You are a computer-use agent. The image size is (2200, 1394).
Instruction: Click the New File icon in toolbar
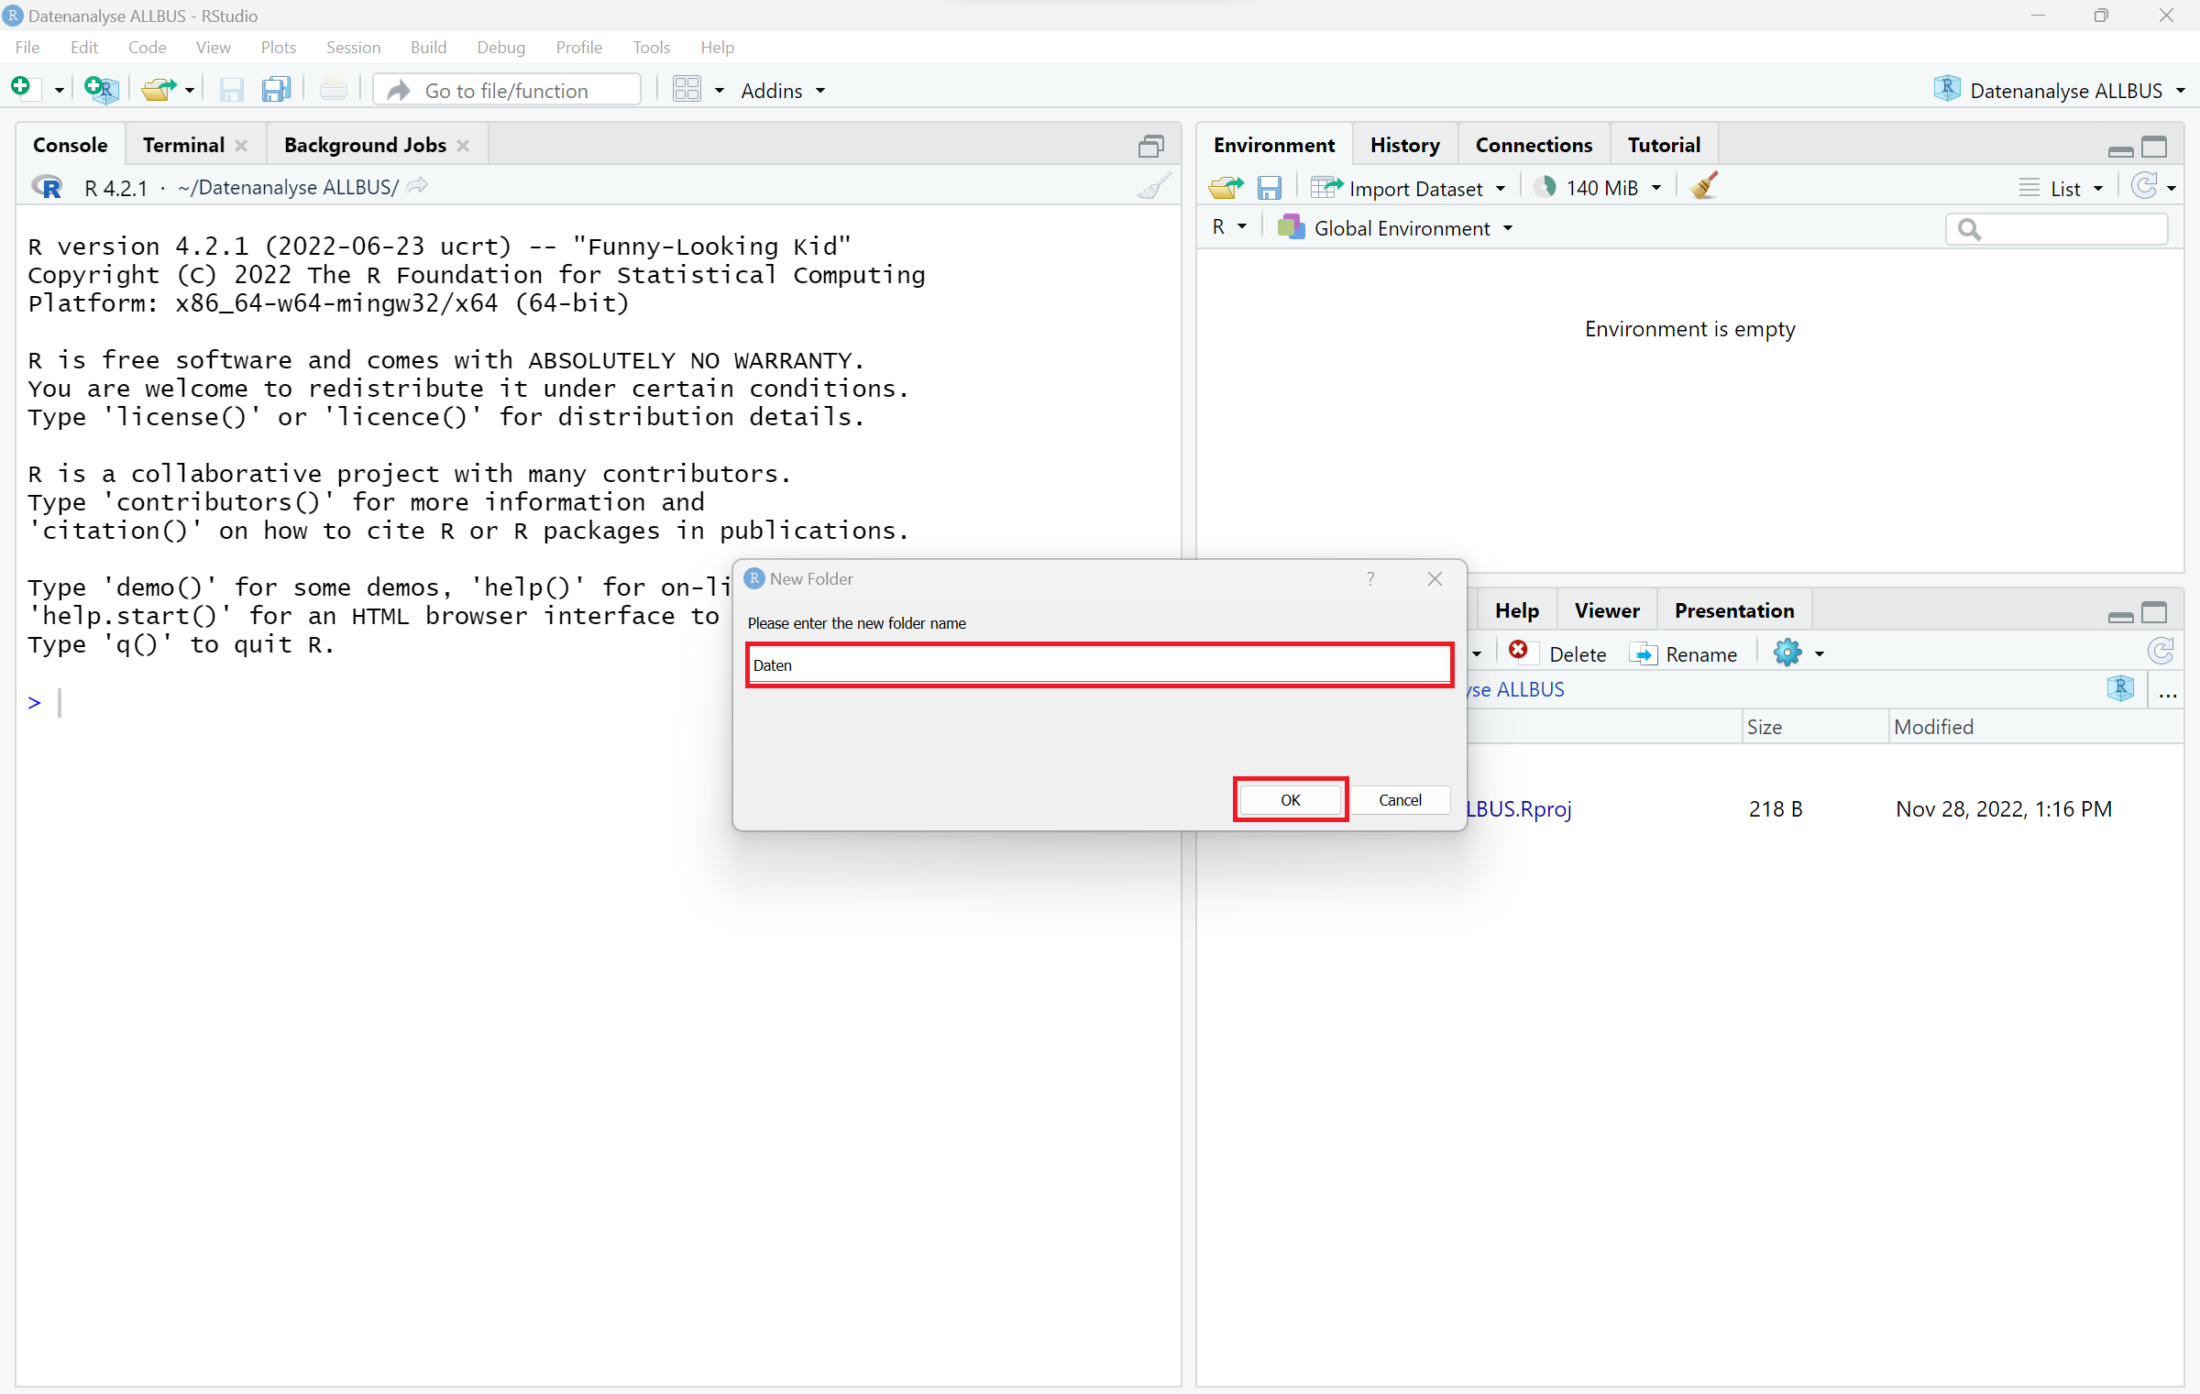coord(22,89)
